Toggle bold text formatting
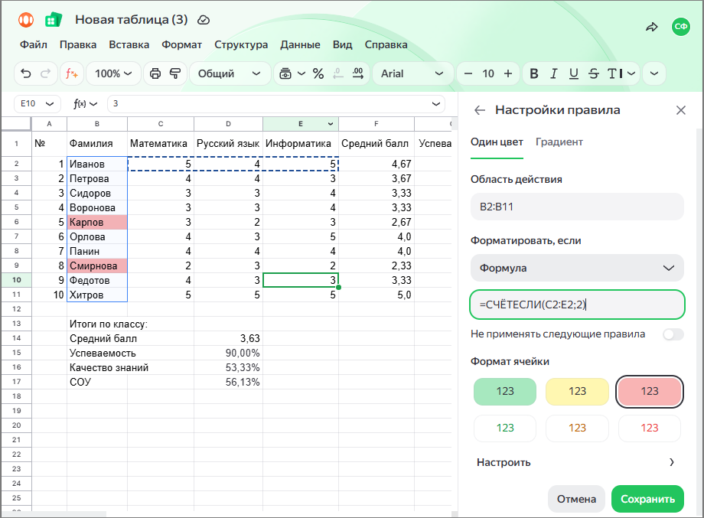The width and height of the screenshot is (704, 518). (534, 73)
